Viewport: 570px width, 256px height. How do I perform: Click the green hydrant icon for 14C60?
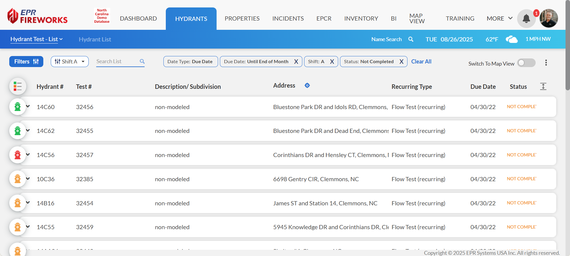click(18, 107)
